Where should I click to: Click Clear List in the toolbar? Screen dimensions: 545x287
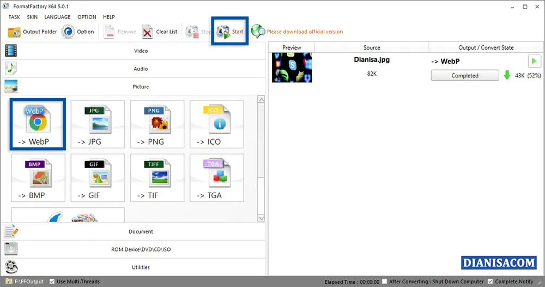pyautogui.click(x=160, y=32)
